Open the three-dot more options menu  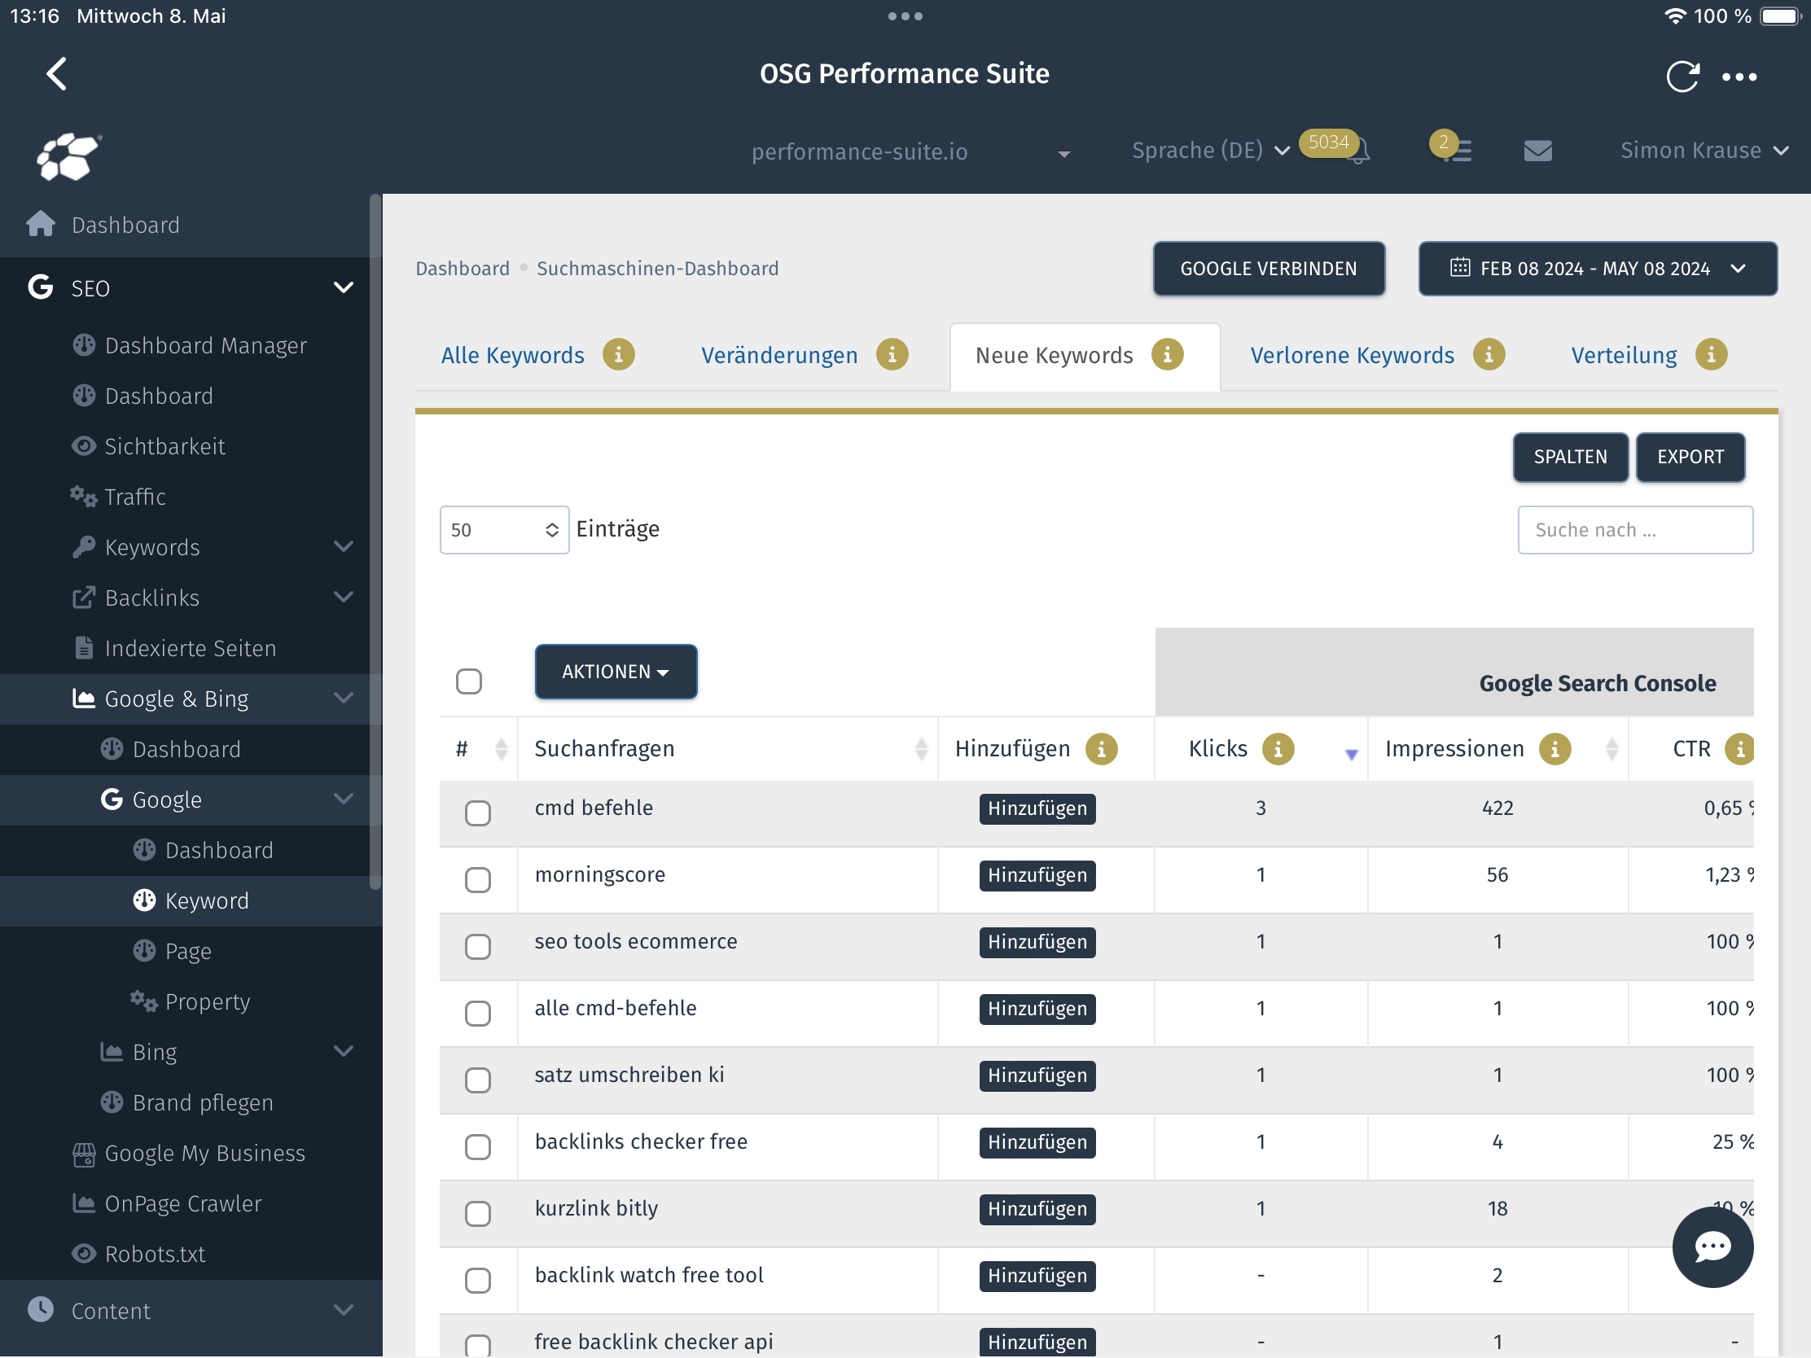click(1739, 77)
